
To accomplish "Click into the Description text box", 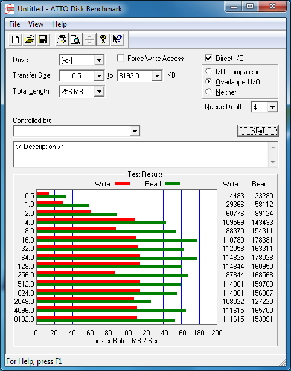I will [141, 154].
